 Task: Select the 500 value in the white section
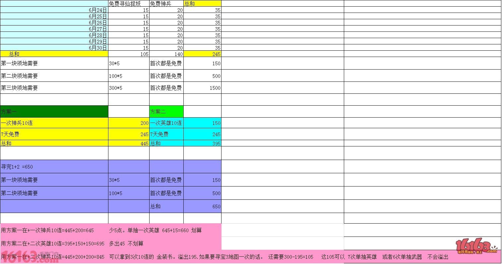[x=202, y=76]
